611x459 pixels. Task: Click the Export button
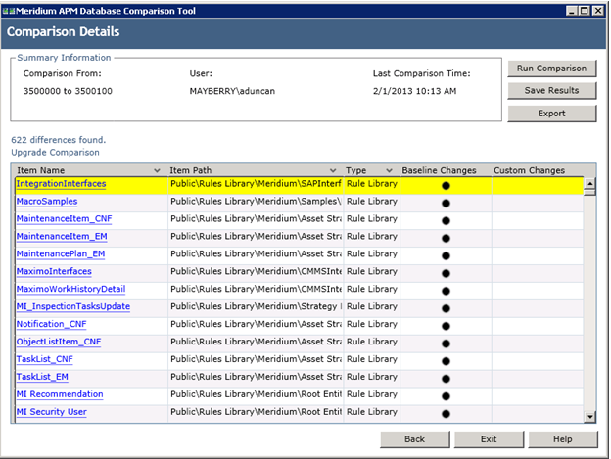(551, 114)
